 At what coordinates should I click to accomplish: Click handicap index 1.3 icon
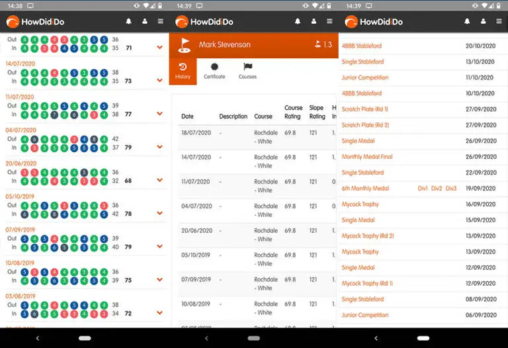tap(317, 44)
